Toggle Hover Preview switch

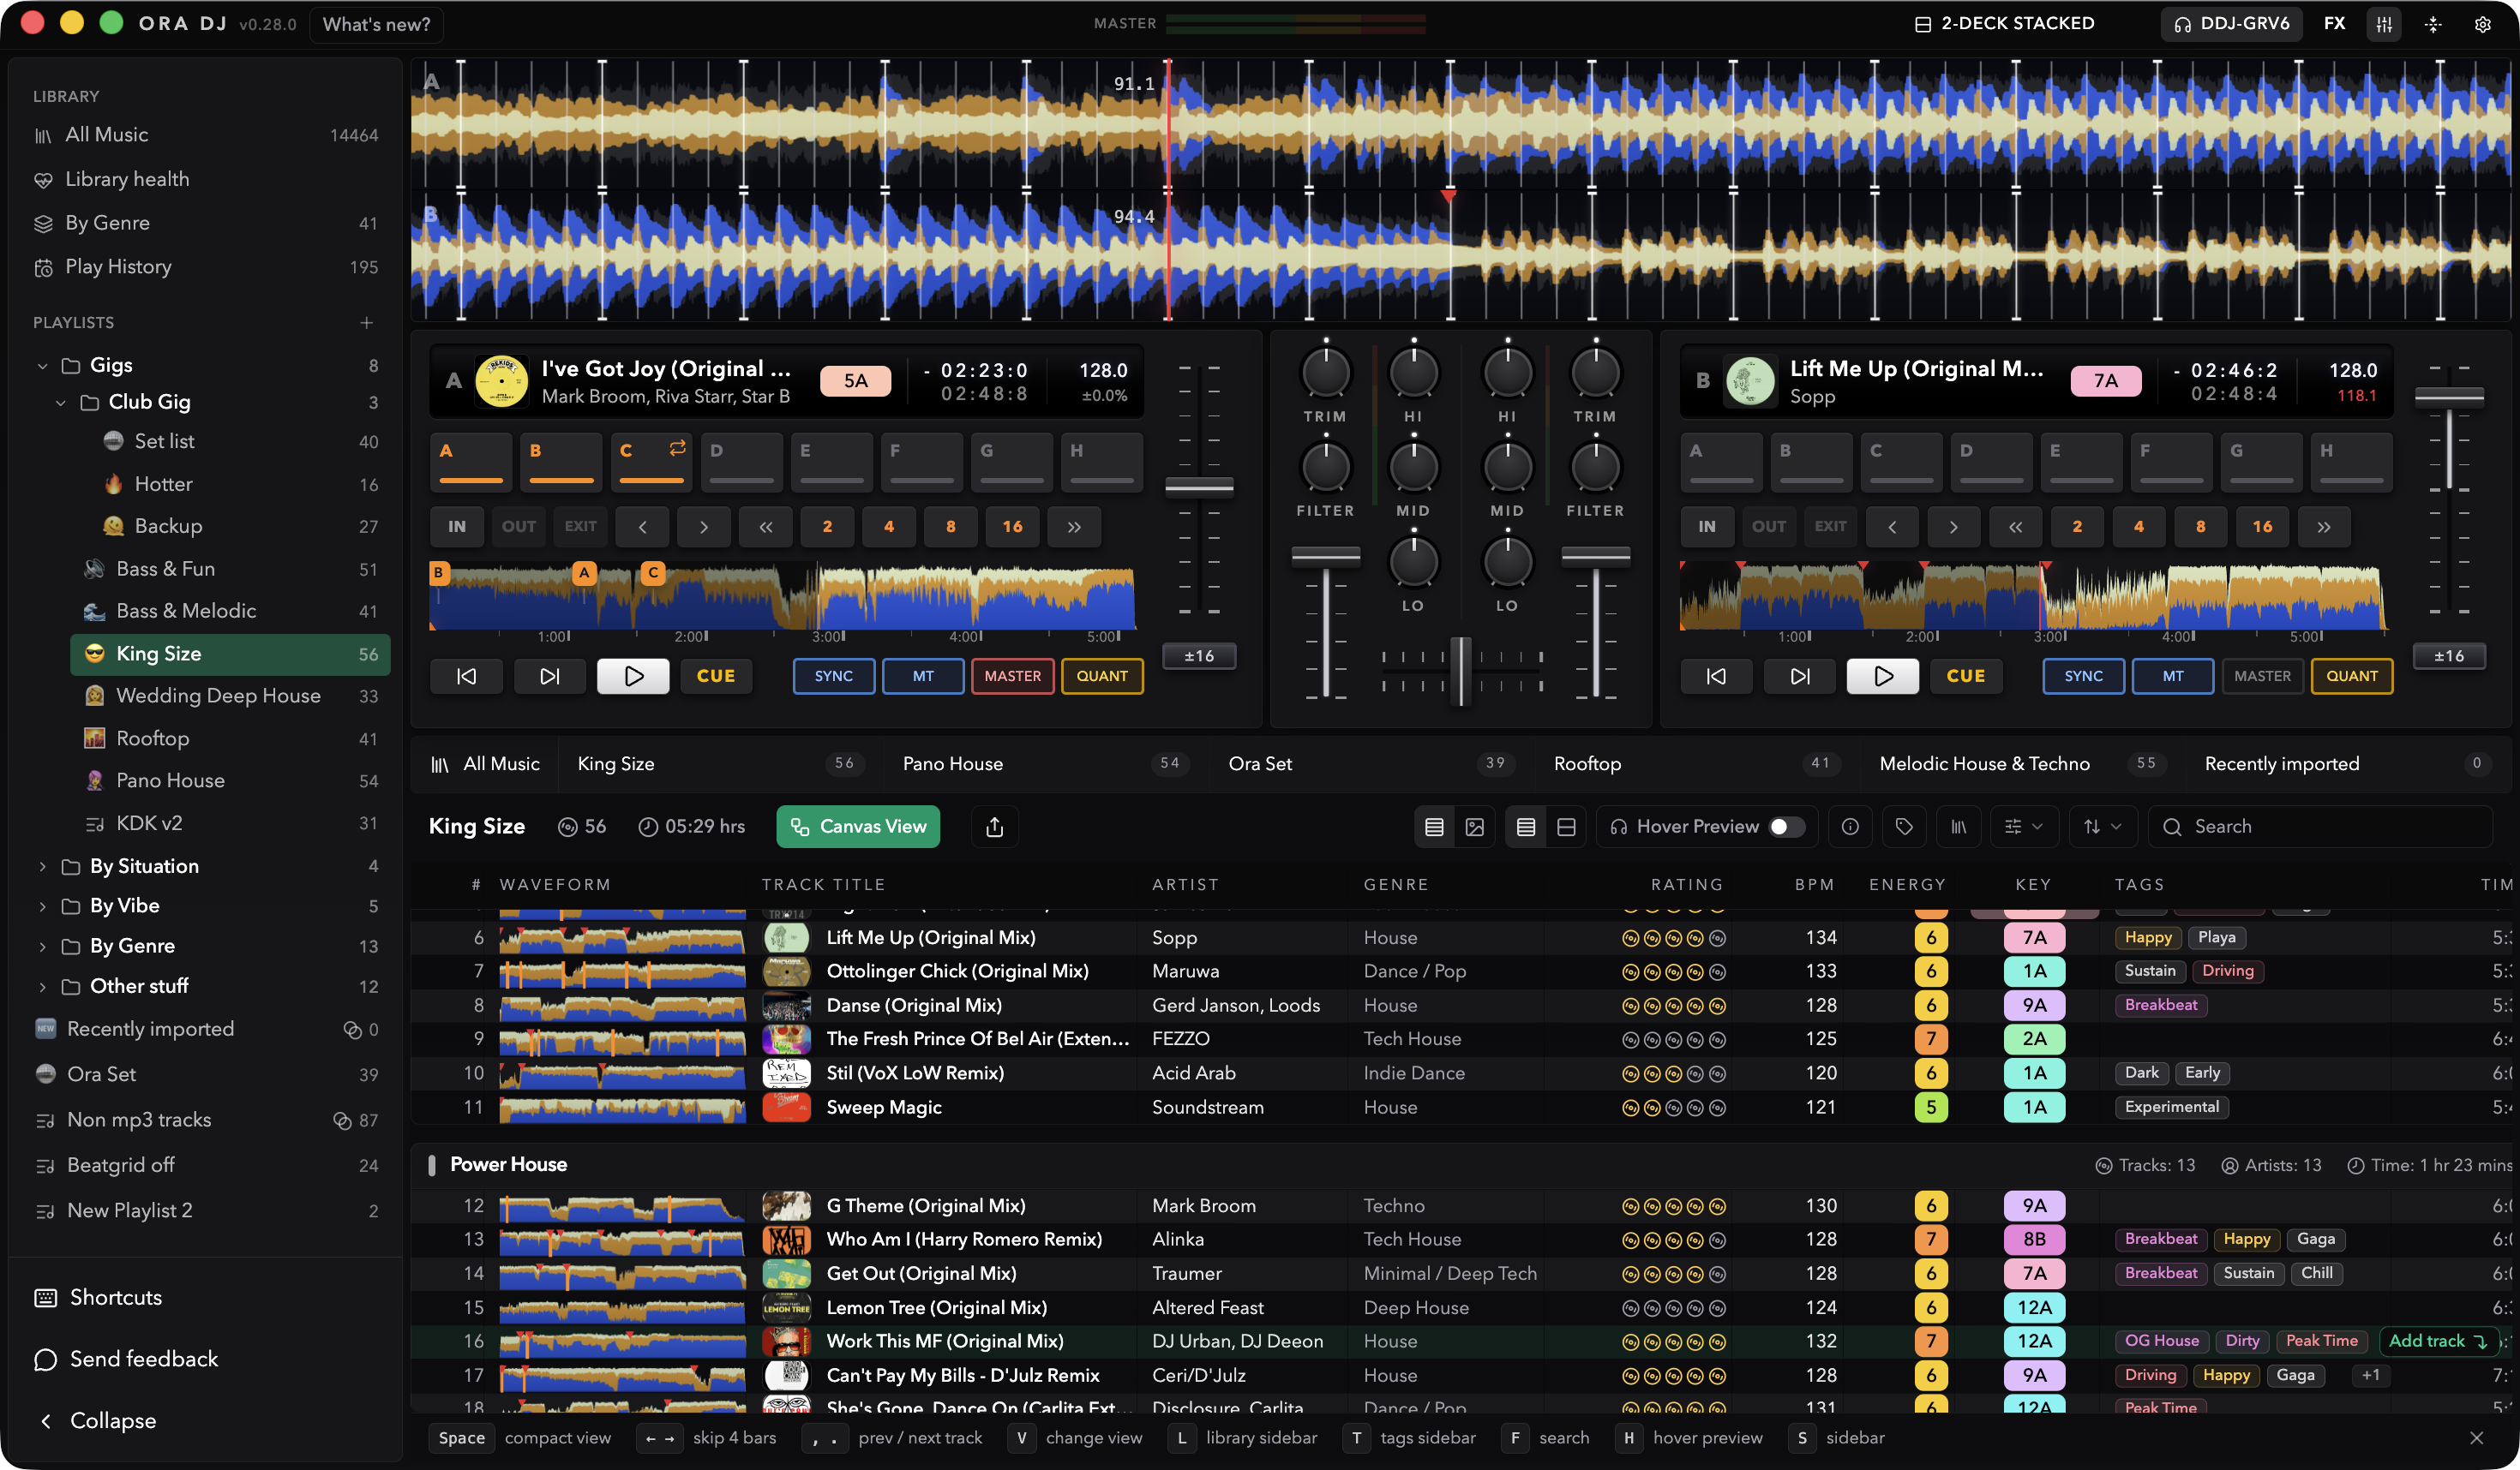[x=1787, y=828]
